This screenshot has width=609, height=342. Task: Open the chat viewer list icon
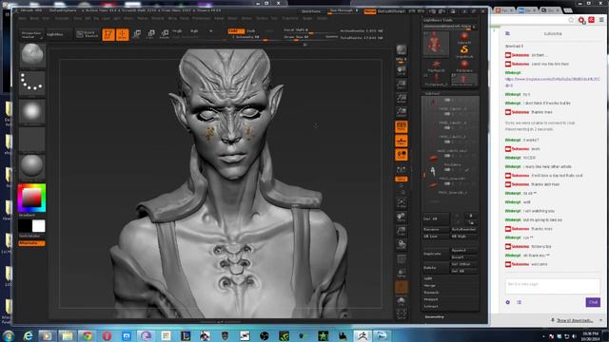pyautogui.click(x=519, y=302)
